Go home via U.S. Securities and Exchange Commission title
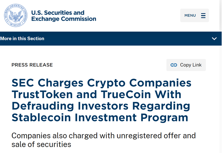This screenshot has width=222, height=153. coord(64,16)
